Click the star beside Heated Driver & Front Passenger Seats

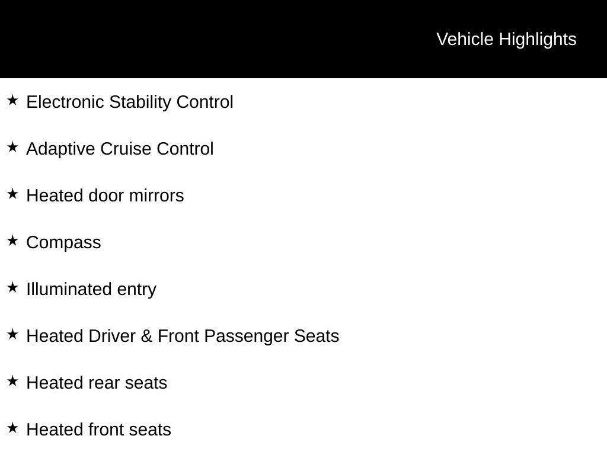point(12,334)
